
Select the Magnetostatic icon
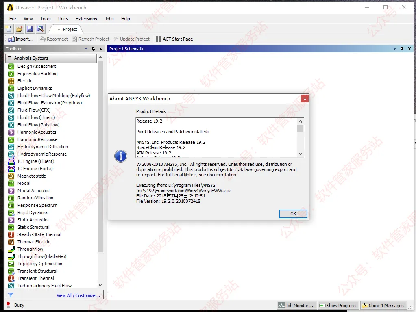[11, 176]
